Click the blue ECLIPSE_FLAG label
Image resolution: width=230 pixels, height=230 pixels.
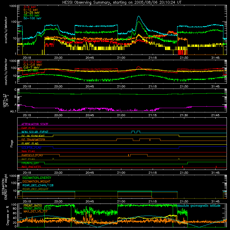point(31,147)
